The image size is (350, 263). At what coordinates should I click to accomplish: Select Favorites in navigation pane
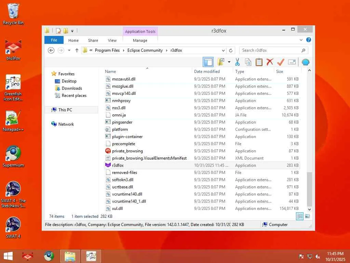66,74
